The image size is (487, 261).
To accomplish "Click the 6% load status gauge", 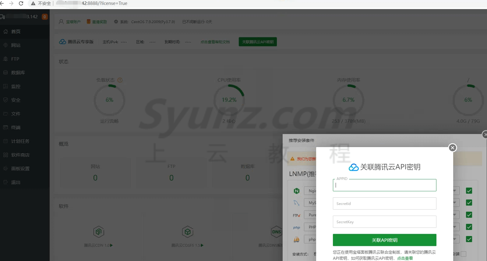I will (109, 100).
